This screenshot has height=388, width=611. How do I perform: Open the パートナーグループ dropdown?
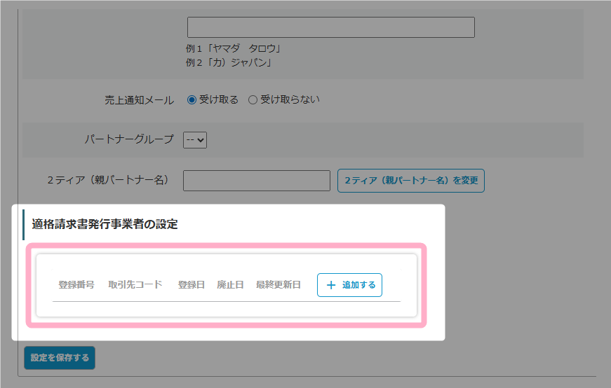pyautogui.click(x=195, y=140)
